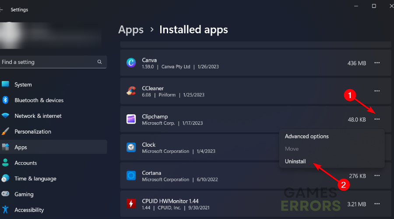394x219 pixels.
Task: Click the Settings window title
Action: click(19, 10)
